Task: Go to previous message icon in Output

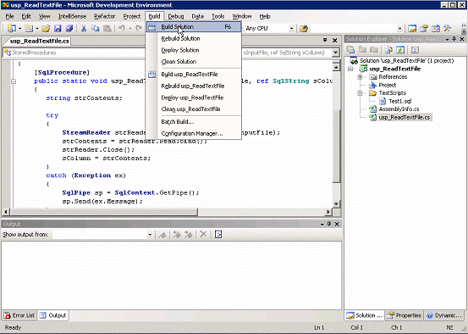Action: tap(177, 235)
